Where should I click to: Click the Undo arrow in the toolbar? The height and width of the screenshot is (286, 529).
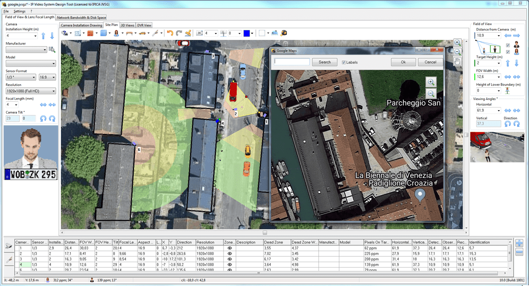(170, 33)
